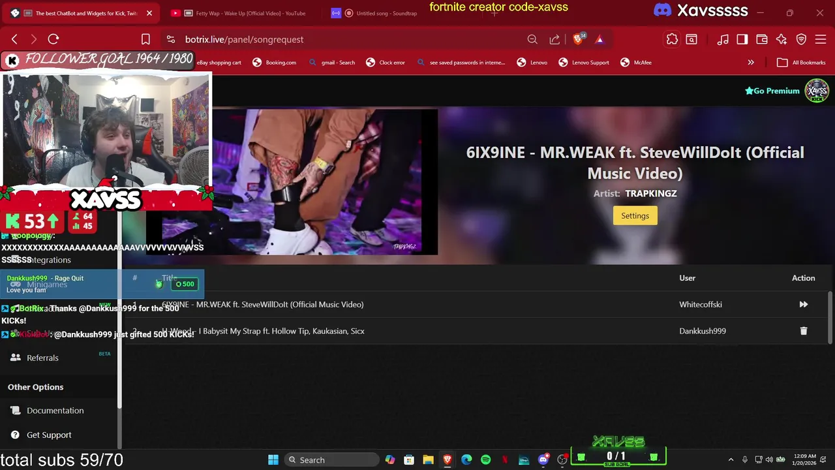
Task: Reload the botrix.live page
Action: pos(53,39)
